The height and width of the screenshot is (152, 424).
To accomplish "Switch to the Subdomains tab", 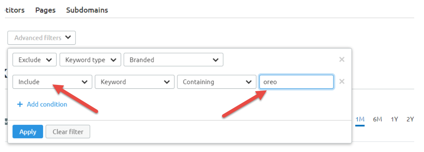I will (87, 10).
